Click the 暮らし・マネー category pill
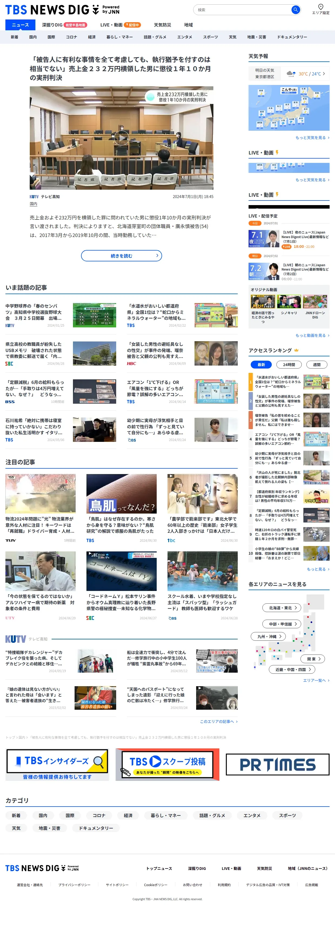The width and height of the screenshot is (335, 937). 166,816
